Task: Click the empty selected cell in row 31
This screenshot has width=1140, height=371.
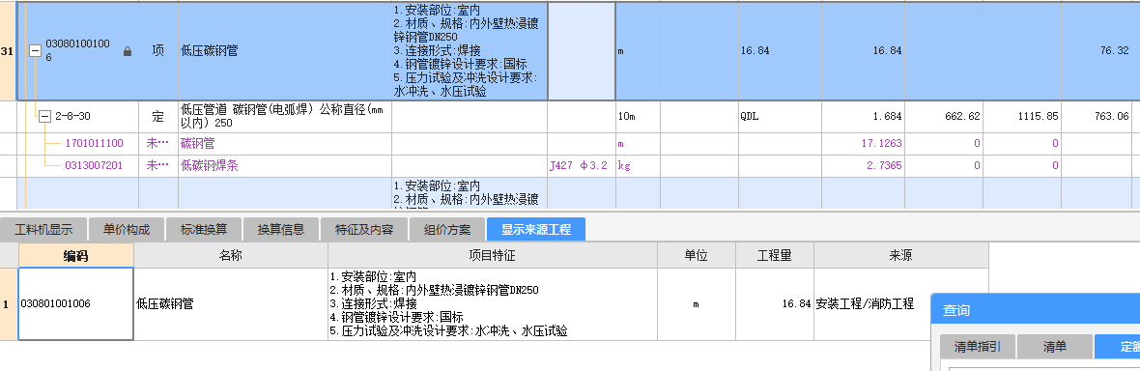Action: (581, 51)
